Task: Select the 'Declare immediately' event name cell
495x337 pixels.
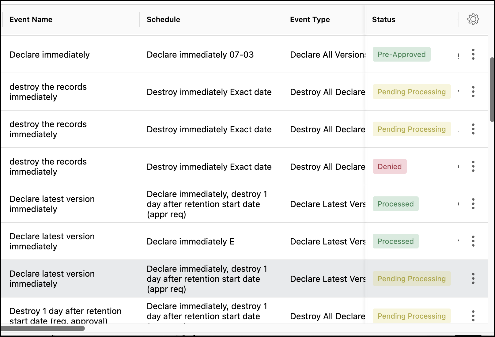Action: tap(50, 55)
